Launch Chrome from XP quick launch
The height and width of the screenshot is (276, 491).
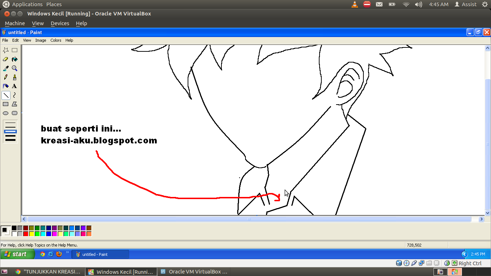42,254
